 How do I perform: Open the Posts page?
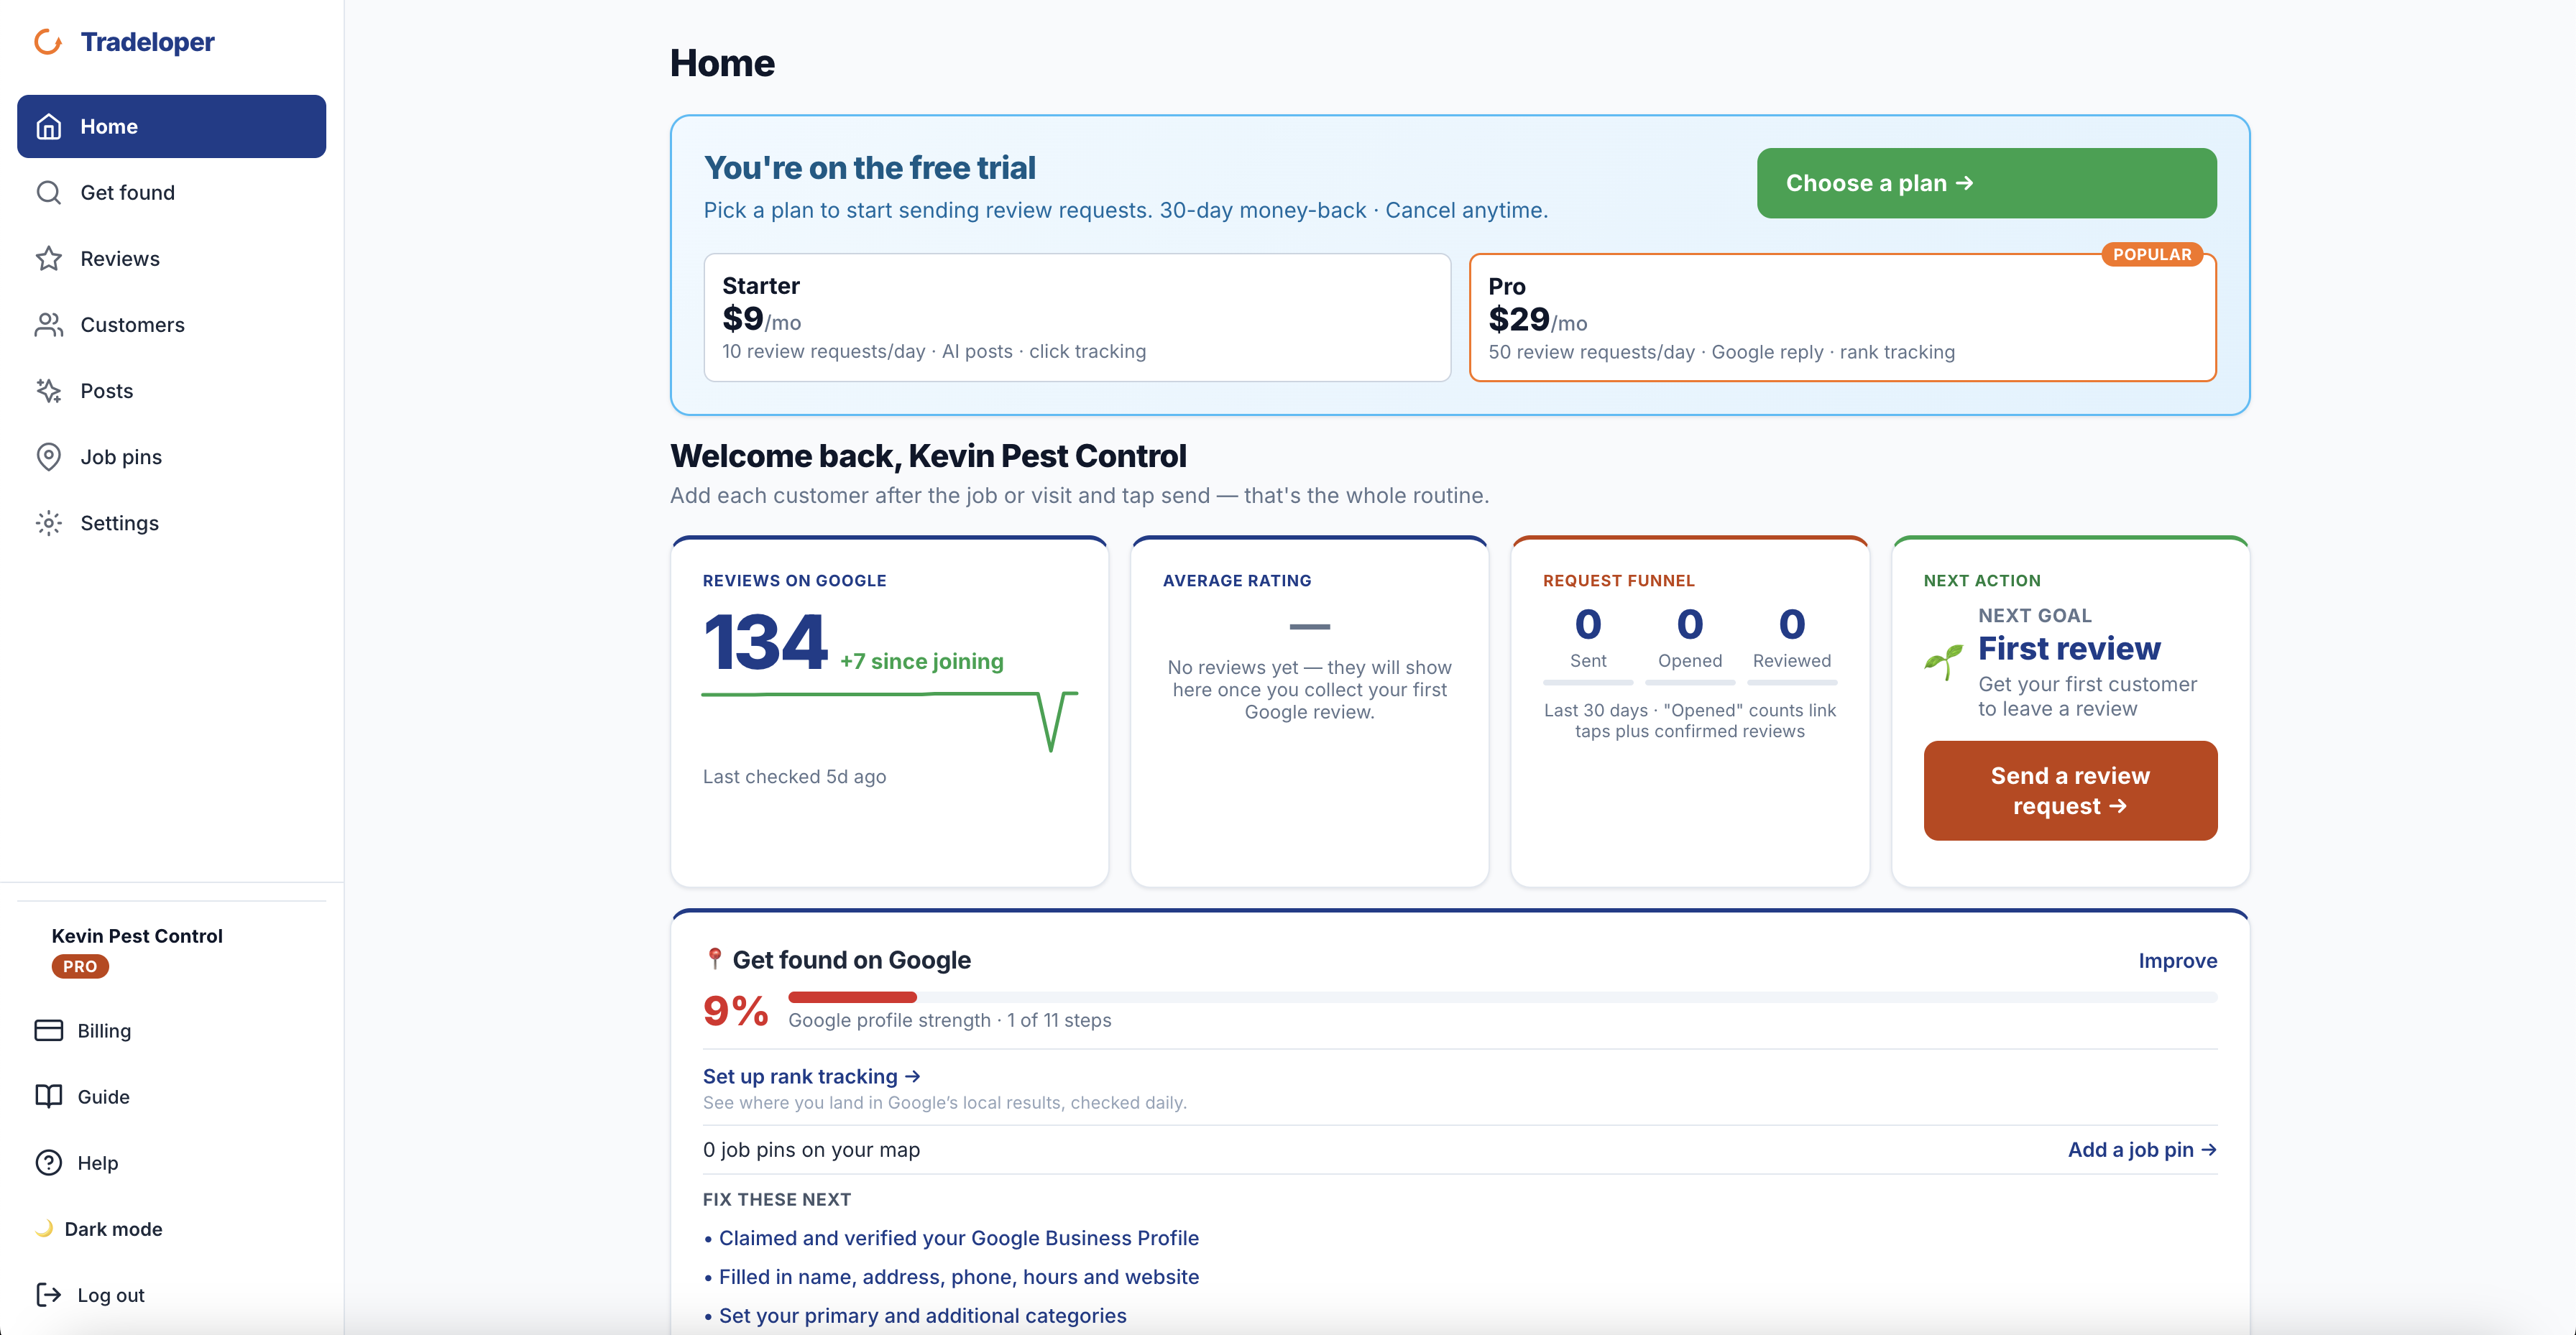tap(171, 391)
